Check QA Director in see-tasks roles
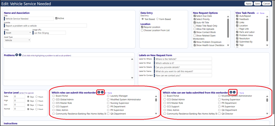 (x=219, y=114)
